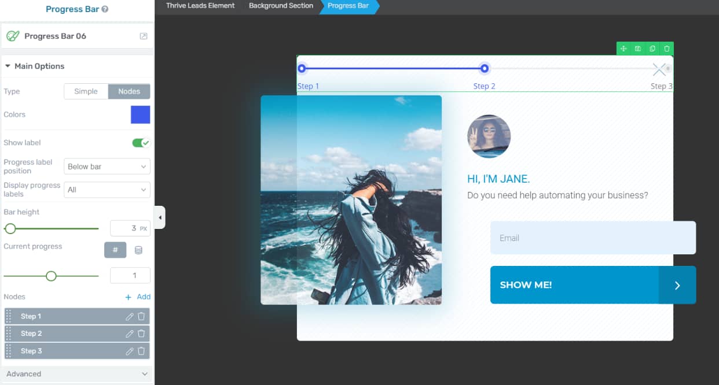Screen dimensions: 719x385
Task: Click the arrow icon on SHOW ME button
Action: [677, 285]
